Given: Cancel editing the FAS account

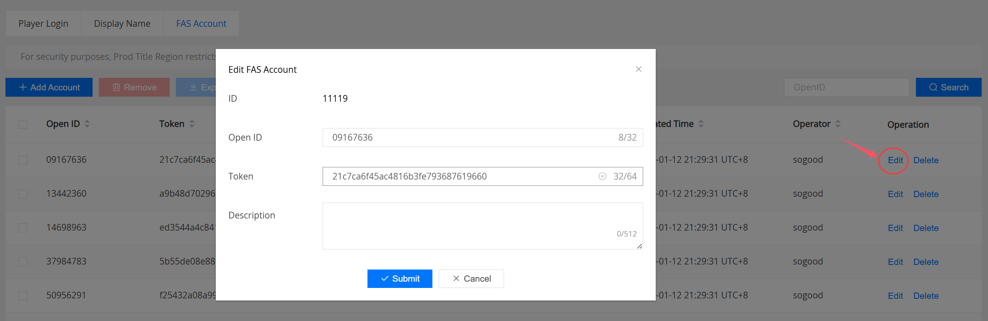Looking at the screenshot, I should [471, 279].
